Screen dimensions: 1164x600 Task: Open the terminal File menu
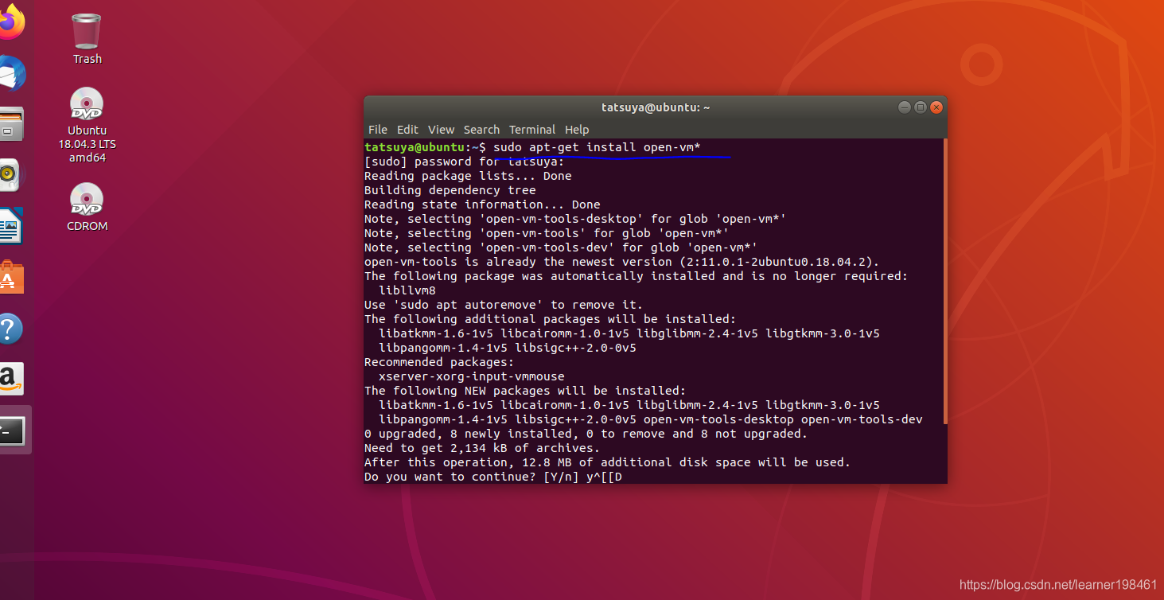pos(378,130)
